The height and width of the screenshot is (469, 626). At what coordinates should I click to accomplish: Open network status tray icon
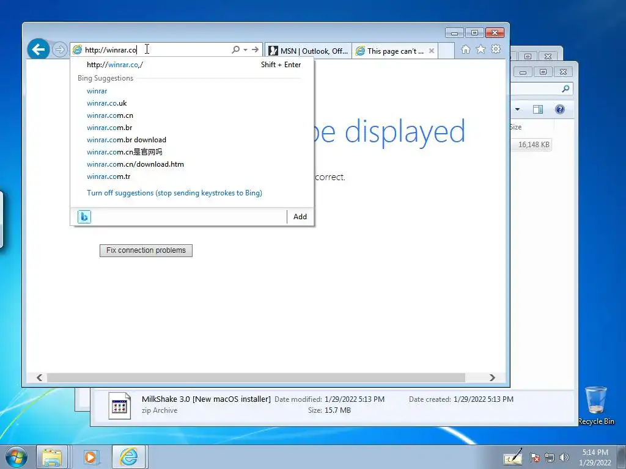[x=550, y=458]
